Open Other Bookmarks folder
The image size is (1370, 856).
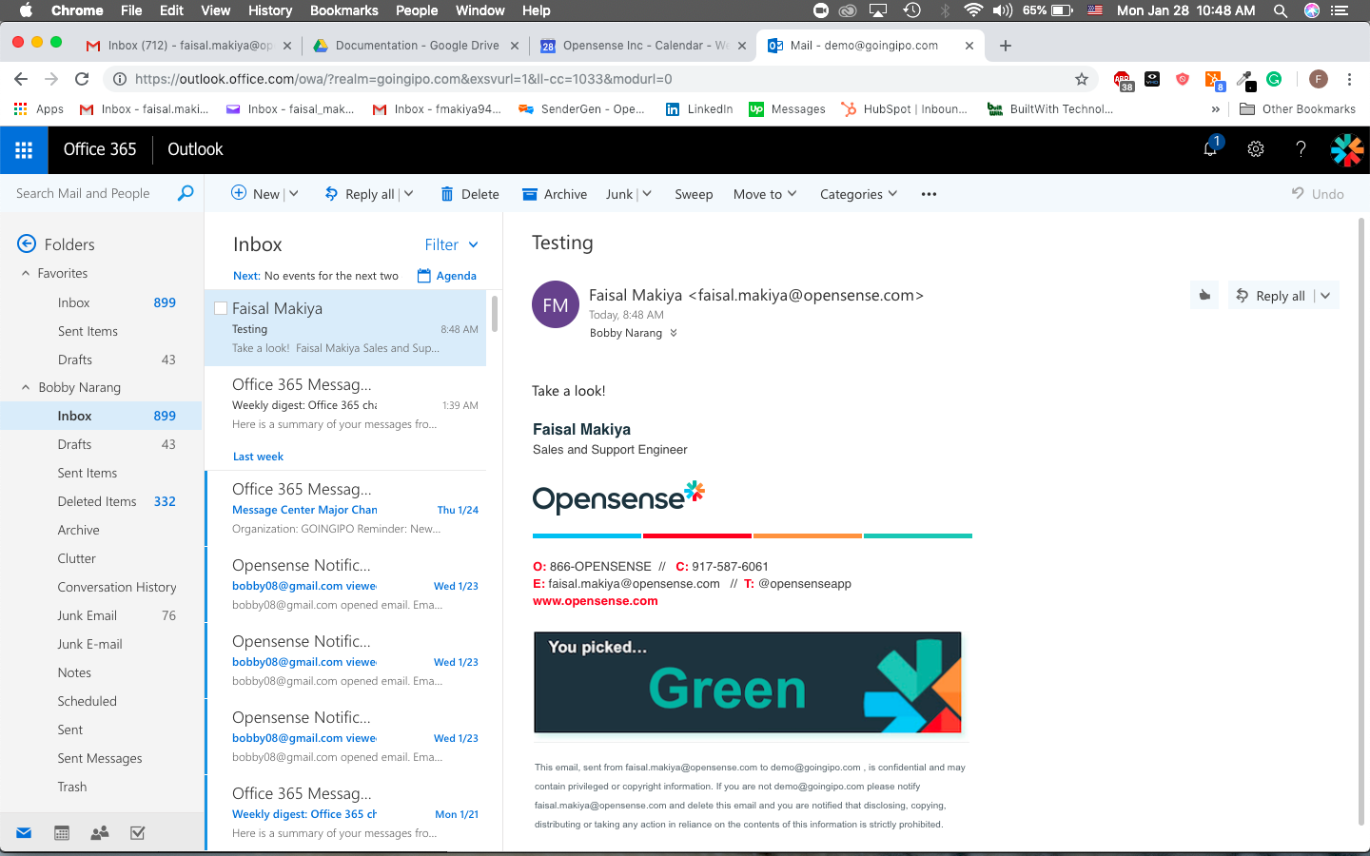pyautogui.click(x=1298, y=109)
